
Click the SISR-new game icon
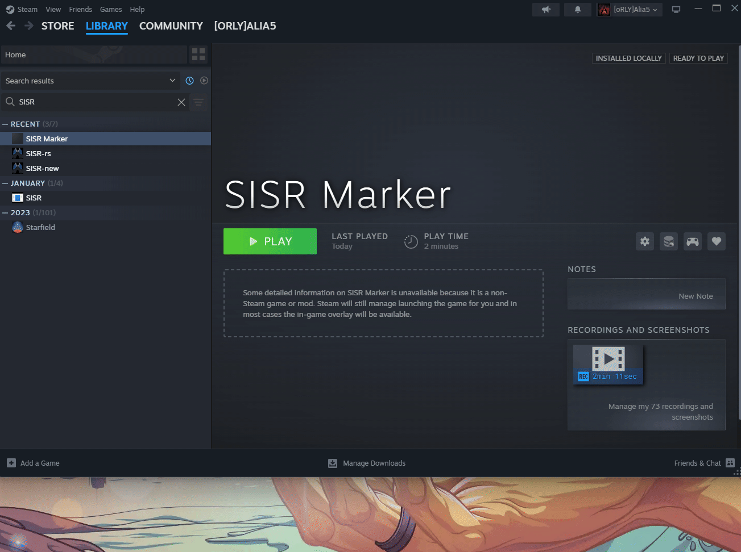click(x=18, y=168)
